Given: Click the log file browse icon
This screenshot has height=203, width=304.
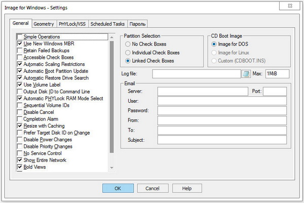Looking at the screenshot, I should [x=246, y=74].
